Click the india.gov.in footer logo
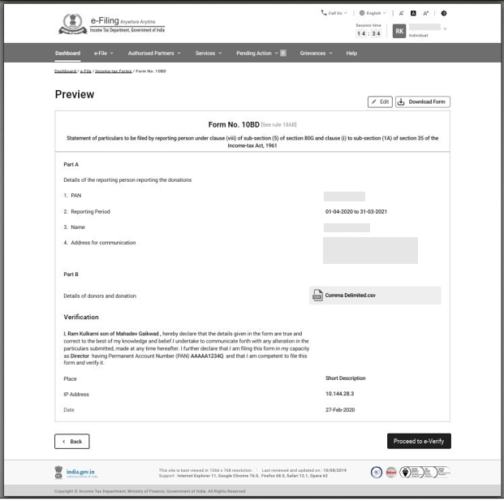Screen dimensions: 504x501 click(x=75, y=472)
